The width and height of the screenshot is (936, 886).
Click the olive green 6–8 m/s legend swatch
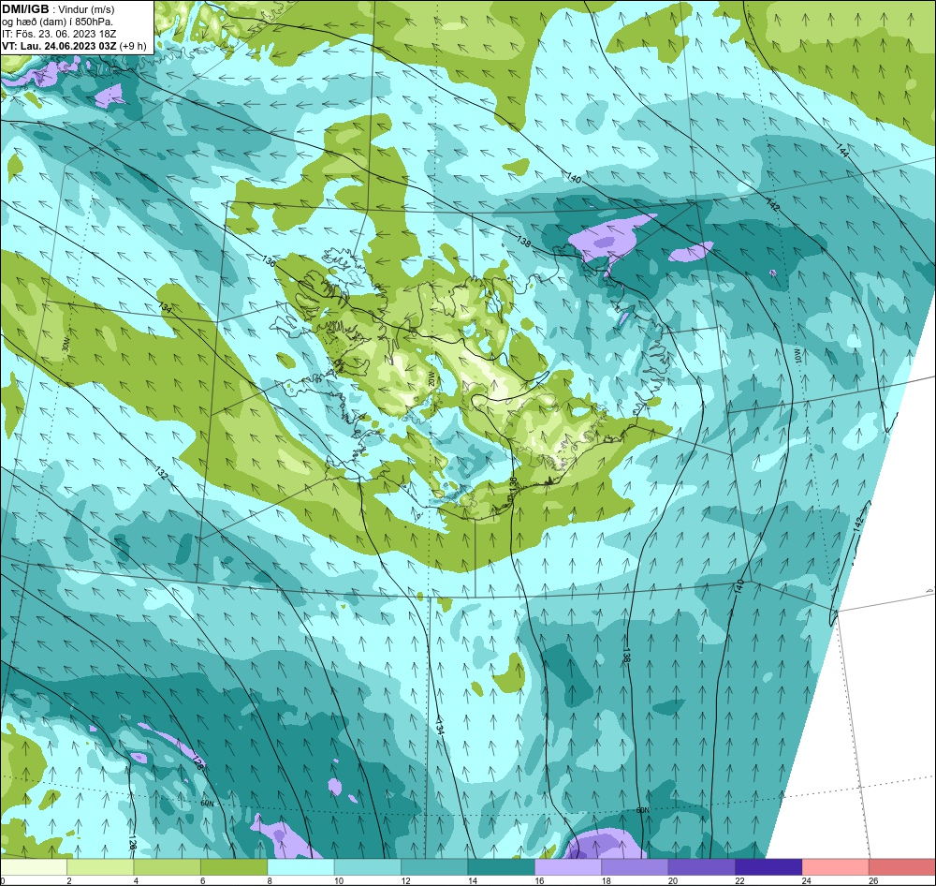click(234, 867)
